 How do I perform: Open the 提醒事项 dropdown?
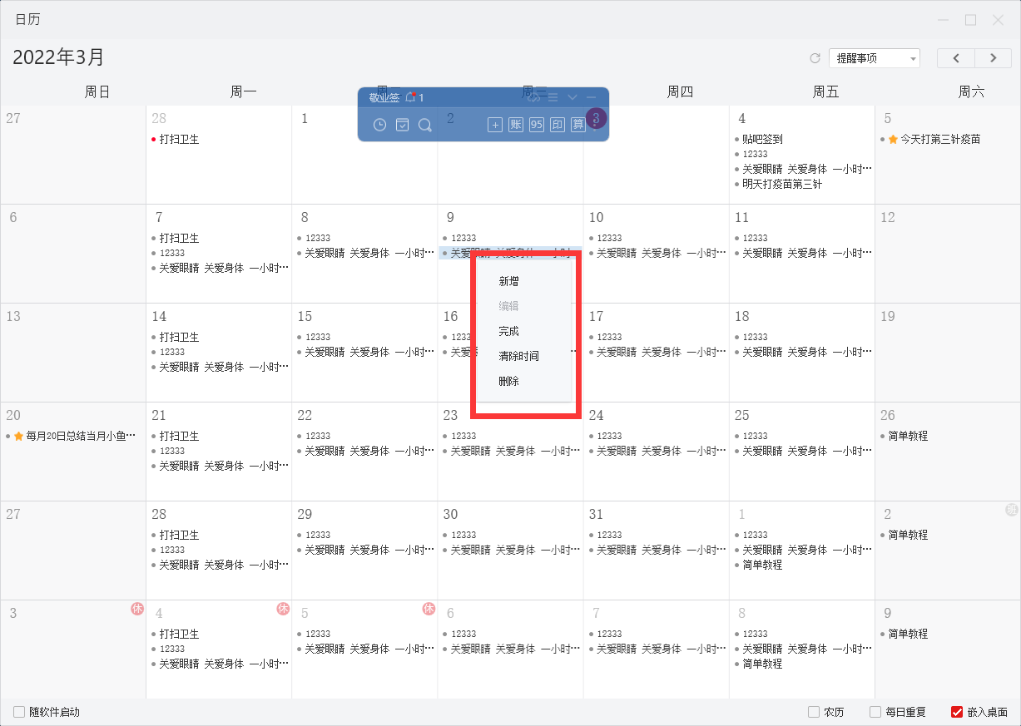874,58
